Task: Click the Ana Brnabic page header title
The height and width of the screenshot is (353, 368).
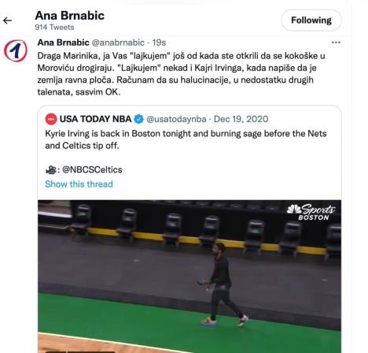Action: [x=70, y=16]
